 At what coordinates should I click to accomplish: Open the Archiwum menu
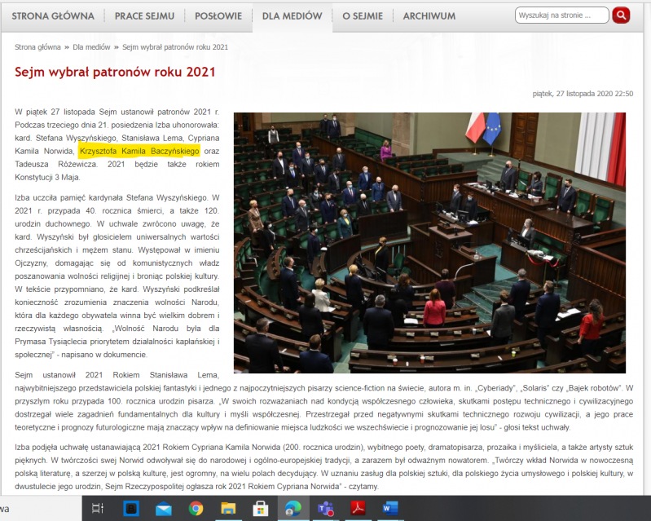(429, 16)
